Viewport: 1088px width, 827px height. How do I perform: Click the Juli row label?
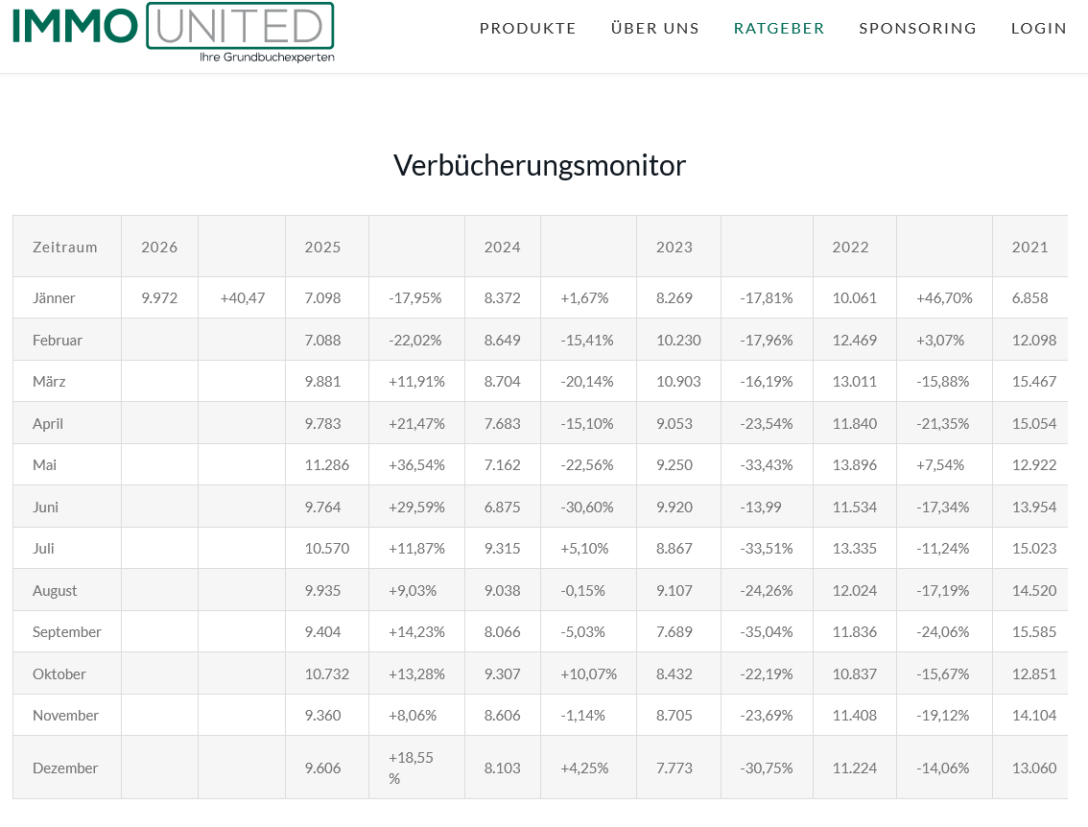click(43, 549)
